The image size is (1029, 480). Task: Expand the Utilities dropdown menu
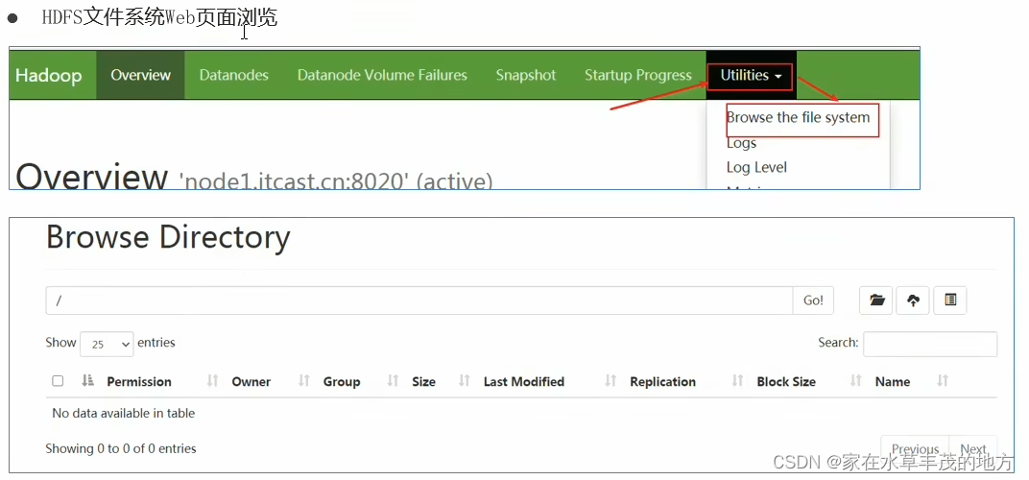(751, 76)
